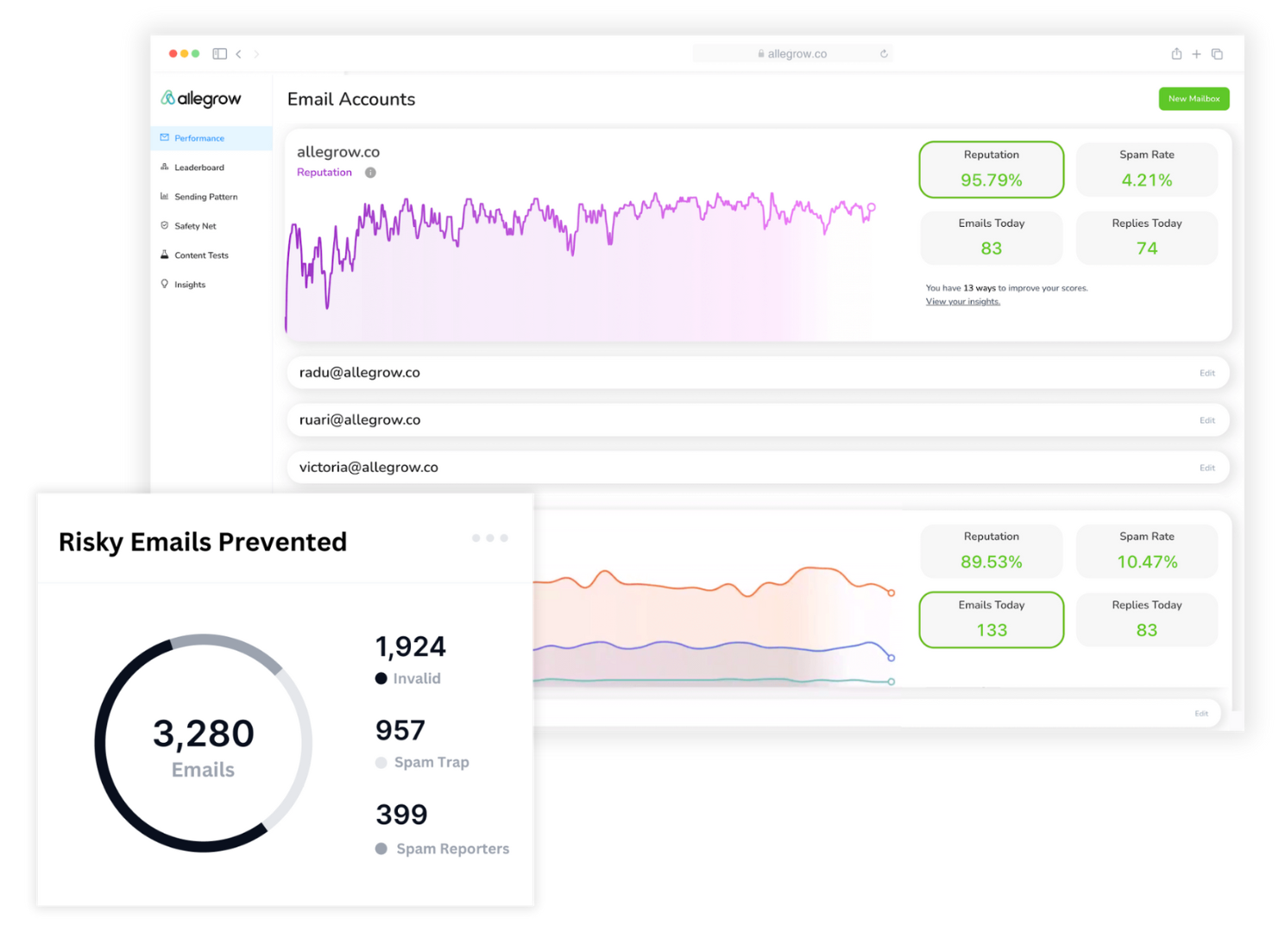
Task: Open the ruari@allegrow.co mailbox row
Action: tap(758, 420)
